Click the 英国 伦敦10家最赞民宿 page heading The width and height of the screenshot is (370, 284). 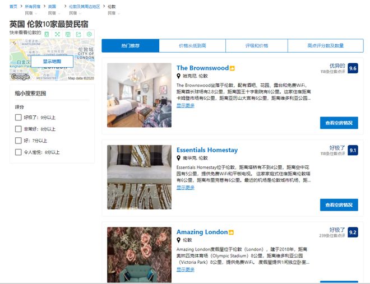coord(49,24)
